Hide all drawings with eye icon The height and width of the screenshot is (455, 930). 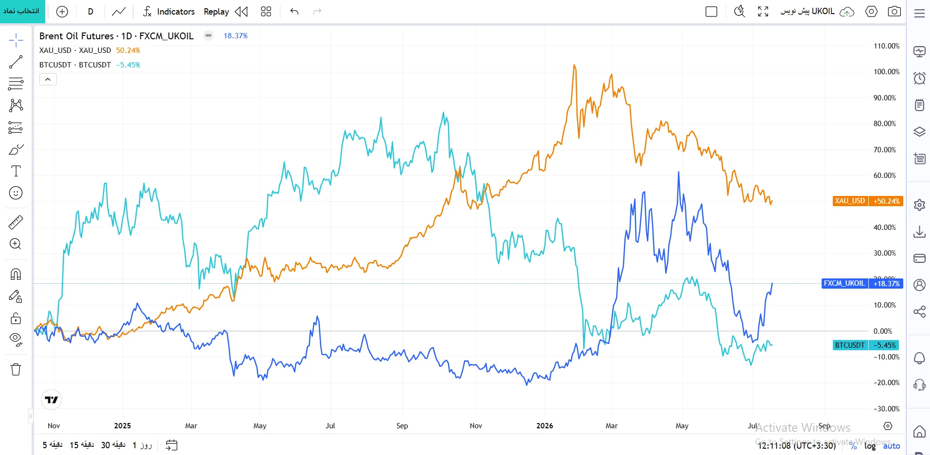click(16, 340)
